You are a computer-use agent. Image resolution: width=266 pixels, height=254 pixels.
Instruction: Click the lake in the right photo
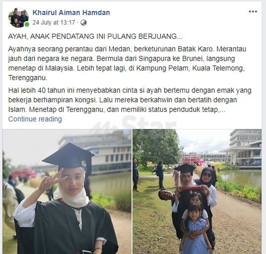click(x=241, y=178)
